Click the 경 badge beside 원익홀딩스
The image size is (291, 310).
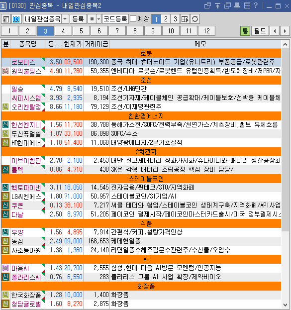point(5,71)
